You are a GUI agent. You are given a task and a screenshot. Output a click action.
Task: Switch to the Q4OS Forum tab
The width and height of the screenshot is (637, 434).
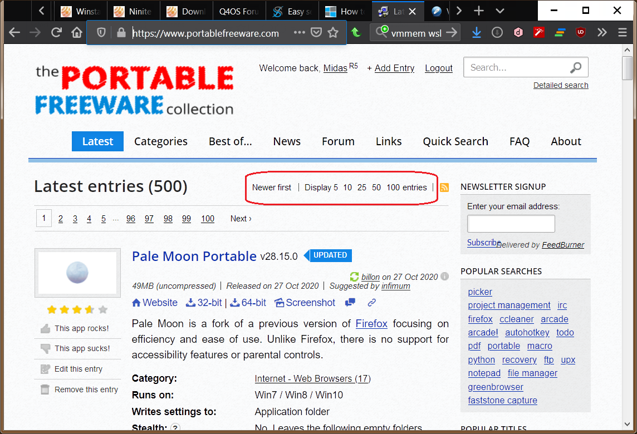[239, 11]
